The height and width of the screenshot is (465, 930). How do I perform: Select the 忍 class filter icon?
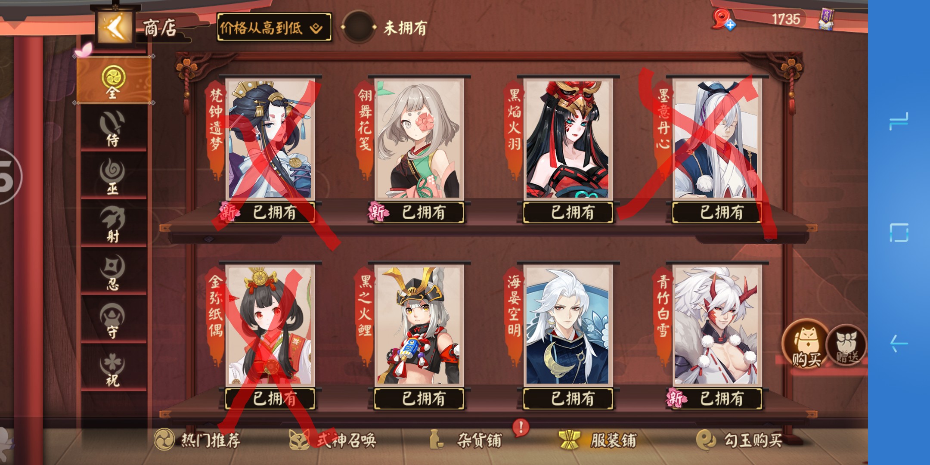pyautogui.click(x=113, y=272)
